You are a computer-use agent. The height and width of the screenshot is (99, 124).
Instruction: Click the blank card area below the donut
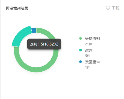[62, 87]
